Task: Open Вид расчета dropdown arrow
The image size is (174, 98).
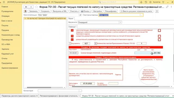Action: (x=120, y=22)
